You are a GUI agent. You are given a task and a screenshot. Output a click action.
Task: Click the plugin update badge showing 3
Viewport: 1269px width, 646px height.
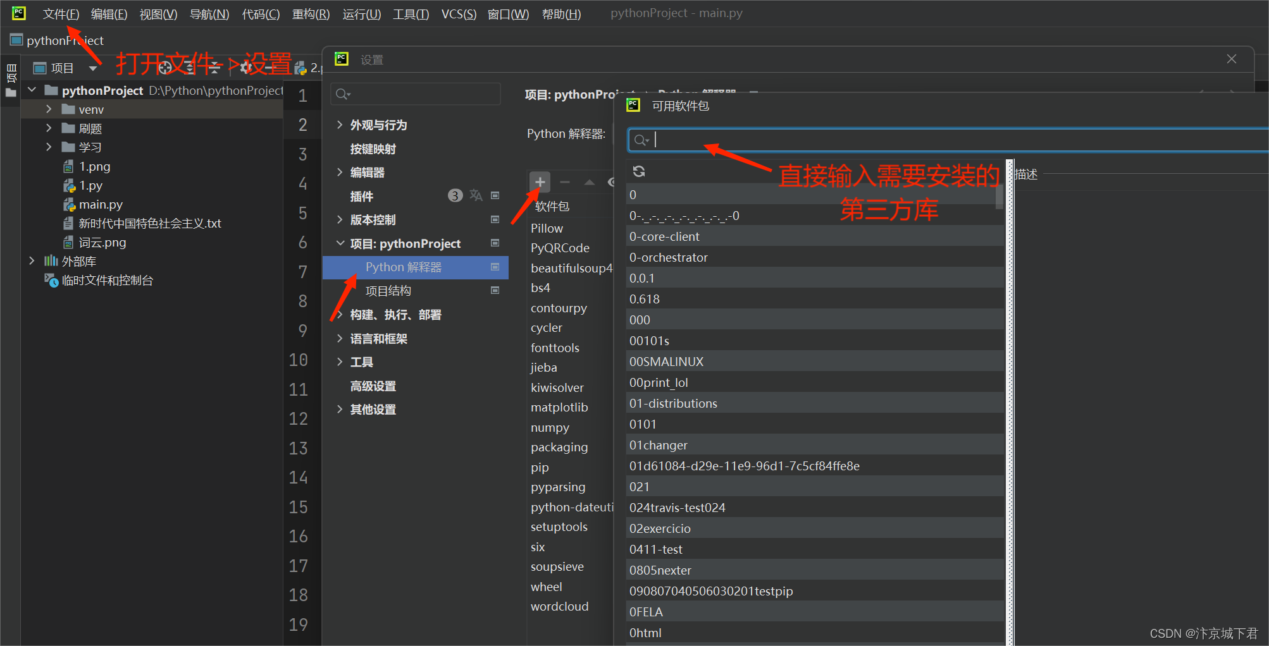[455, 196]
